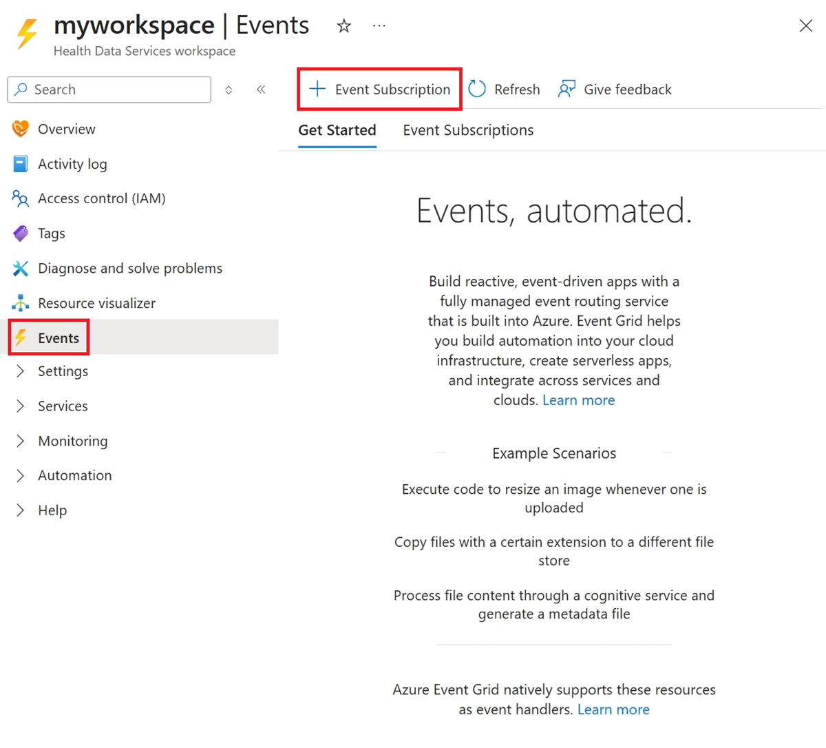Click the Settings group label
The width and height of the screenshot is (826, 748).
click(63, 371)
